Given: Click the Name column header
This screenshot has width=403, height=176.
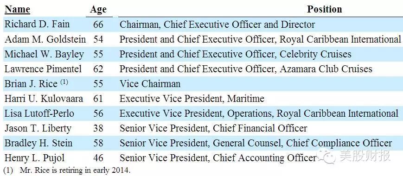Looking at the screenshot, I should pyautogui.click(x=18, y=9).
